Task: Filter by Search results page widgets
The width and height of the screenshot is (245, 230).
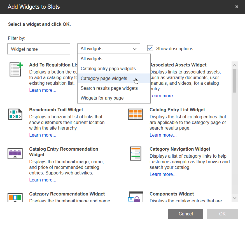Action: pyautogui.click(x=109, y=88)
